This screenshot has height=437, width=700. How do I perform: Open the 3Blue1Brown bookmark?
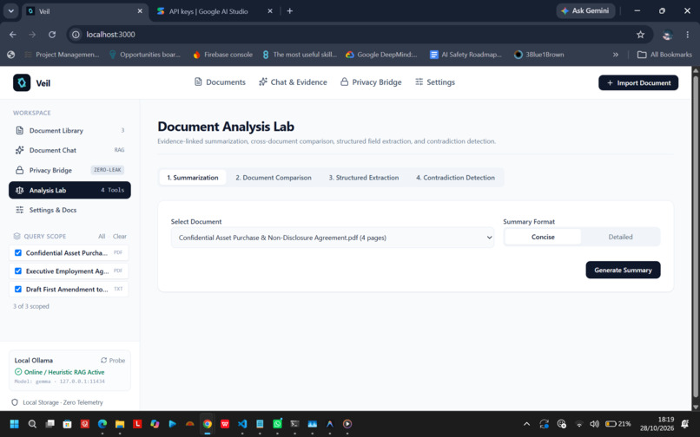[539, 55]
